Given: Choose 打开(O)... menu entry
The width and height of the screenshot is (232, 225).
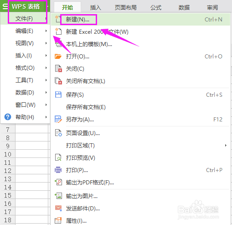Looking at the screenshot, I should (x=140, y=57).
